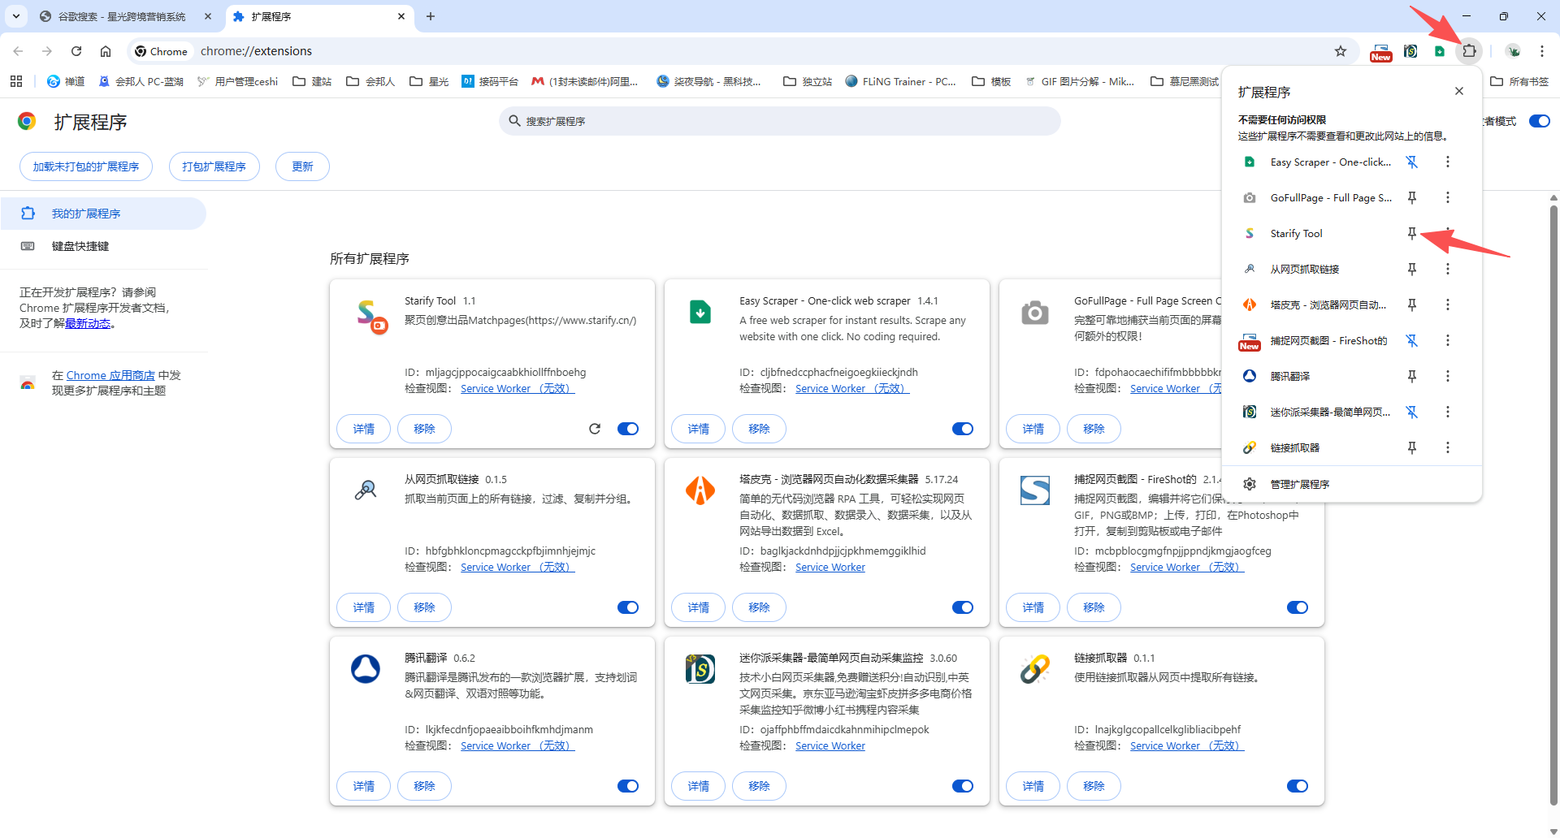This screenshot has width=1560, height=838.
Task: Bookmark this page with the star icon
Action: tap(1341, 51)
